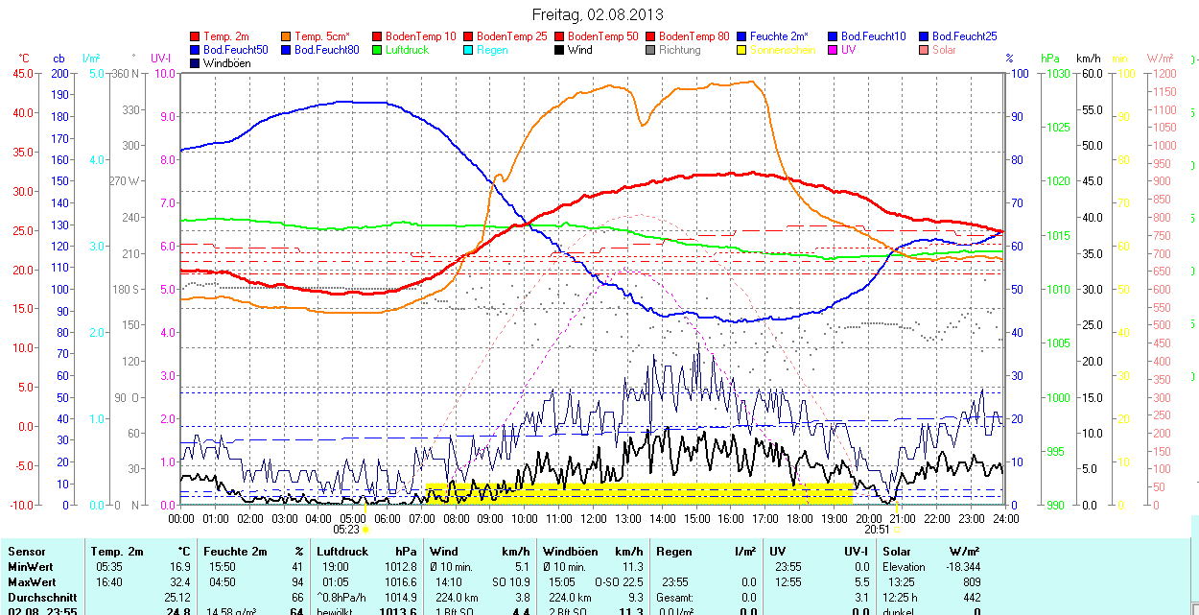Viewport: 1199px width, 615px height.
Task: Click the yellow Sonnenschein legend square
Action: point(742,50)
